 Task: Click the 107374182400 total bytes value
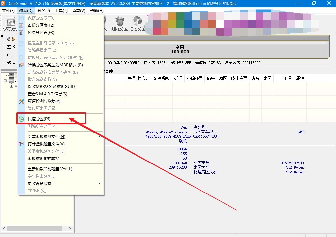[x=292, y=163]
